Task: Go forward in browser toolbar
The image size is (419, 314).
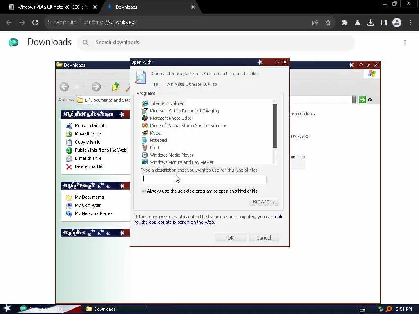Action: [x=22, y=22]
